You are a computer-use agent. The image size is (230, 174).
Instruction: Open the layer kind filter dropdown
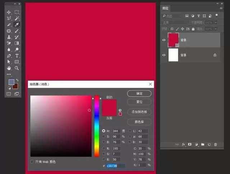tap(172, 16)
